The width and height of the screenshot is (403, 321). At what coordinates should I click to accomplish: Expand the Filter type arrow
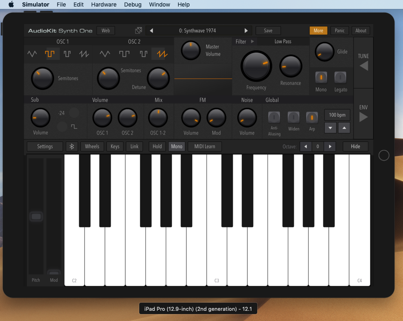pyautogui.click(x=252, y=41)
